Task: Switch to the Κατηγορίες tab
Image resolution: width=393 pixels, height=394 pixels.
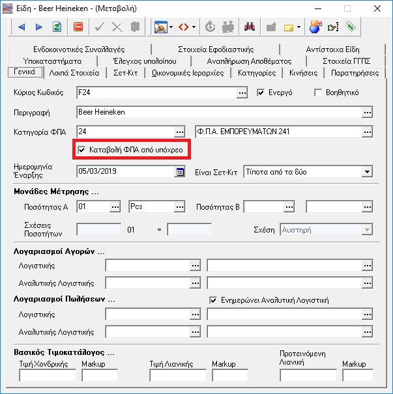Action: tap(257, 73)
